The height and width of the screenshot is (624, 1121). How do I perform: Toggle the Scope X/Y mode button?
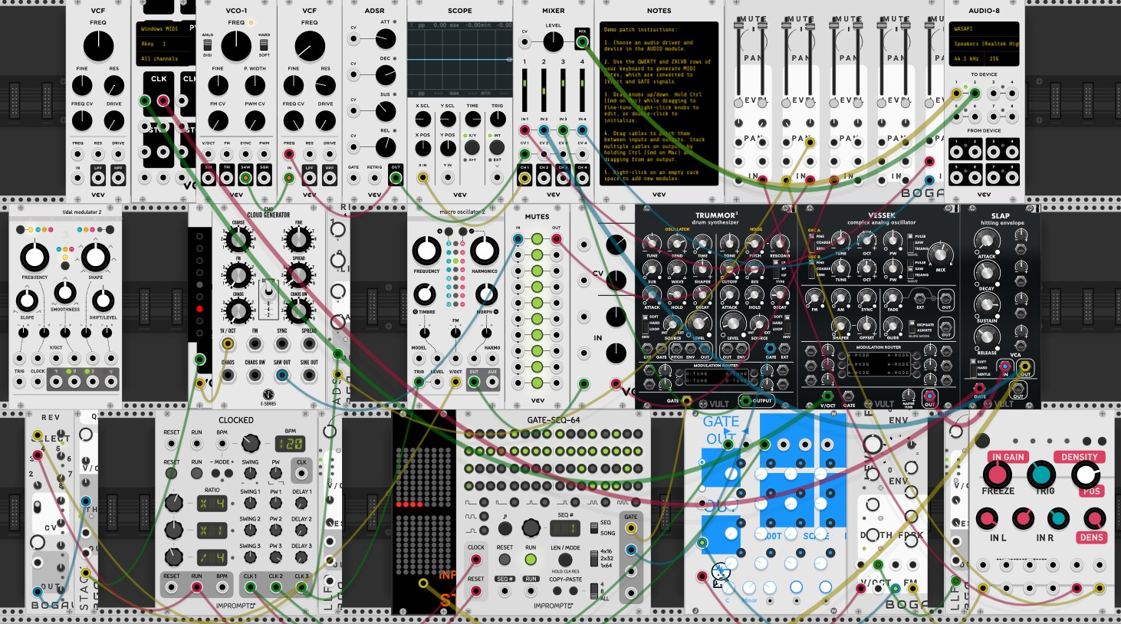(x=472, y=147)
